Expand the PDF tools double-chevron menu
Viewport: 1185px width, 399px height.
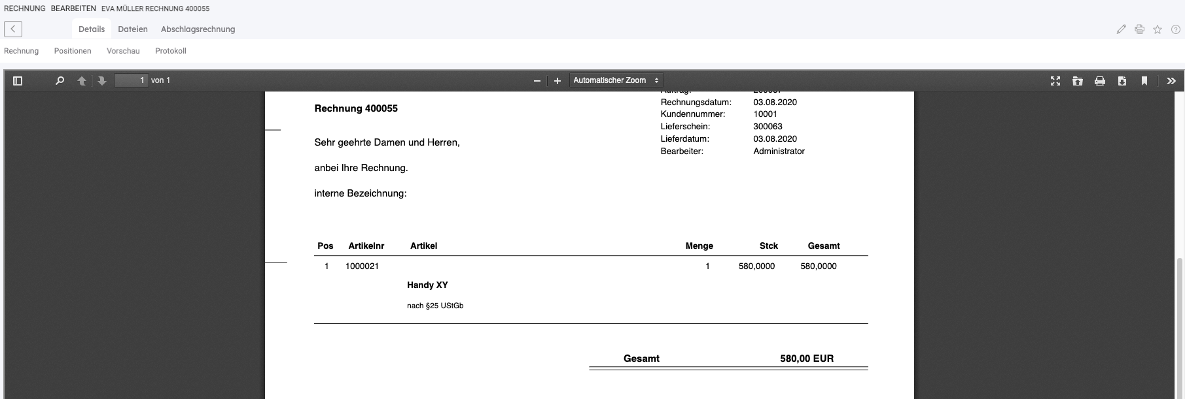[x=1171, y=81]
